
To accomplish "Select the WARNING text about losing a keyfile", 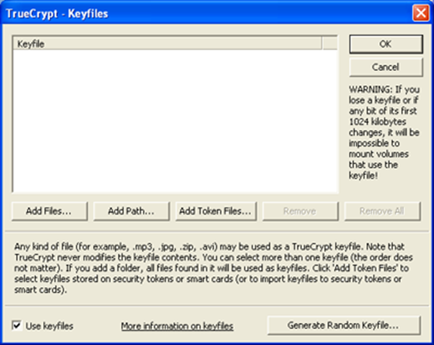I will (385, 133).
